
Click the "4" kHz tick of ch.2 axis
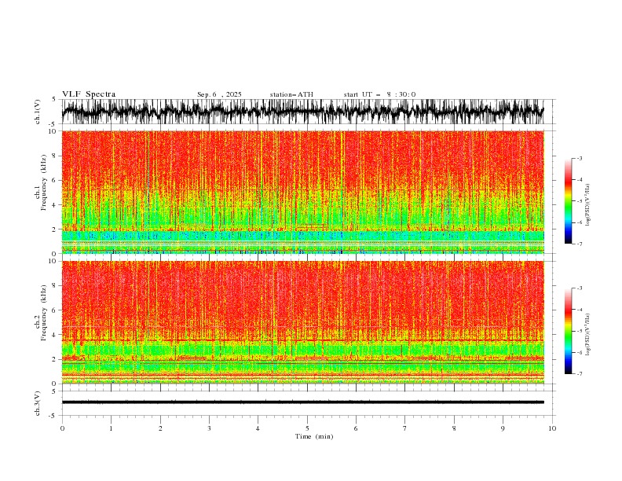click(54, 335)
